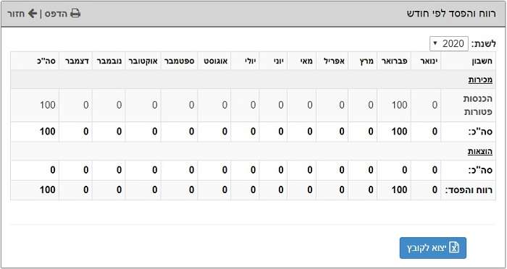Click the back arrow icon

coord(33,14)
